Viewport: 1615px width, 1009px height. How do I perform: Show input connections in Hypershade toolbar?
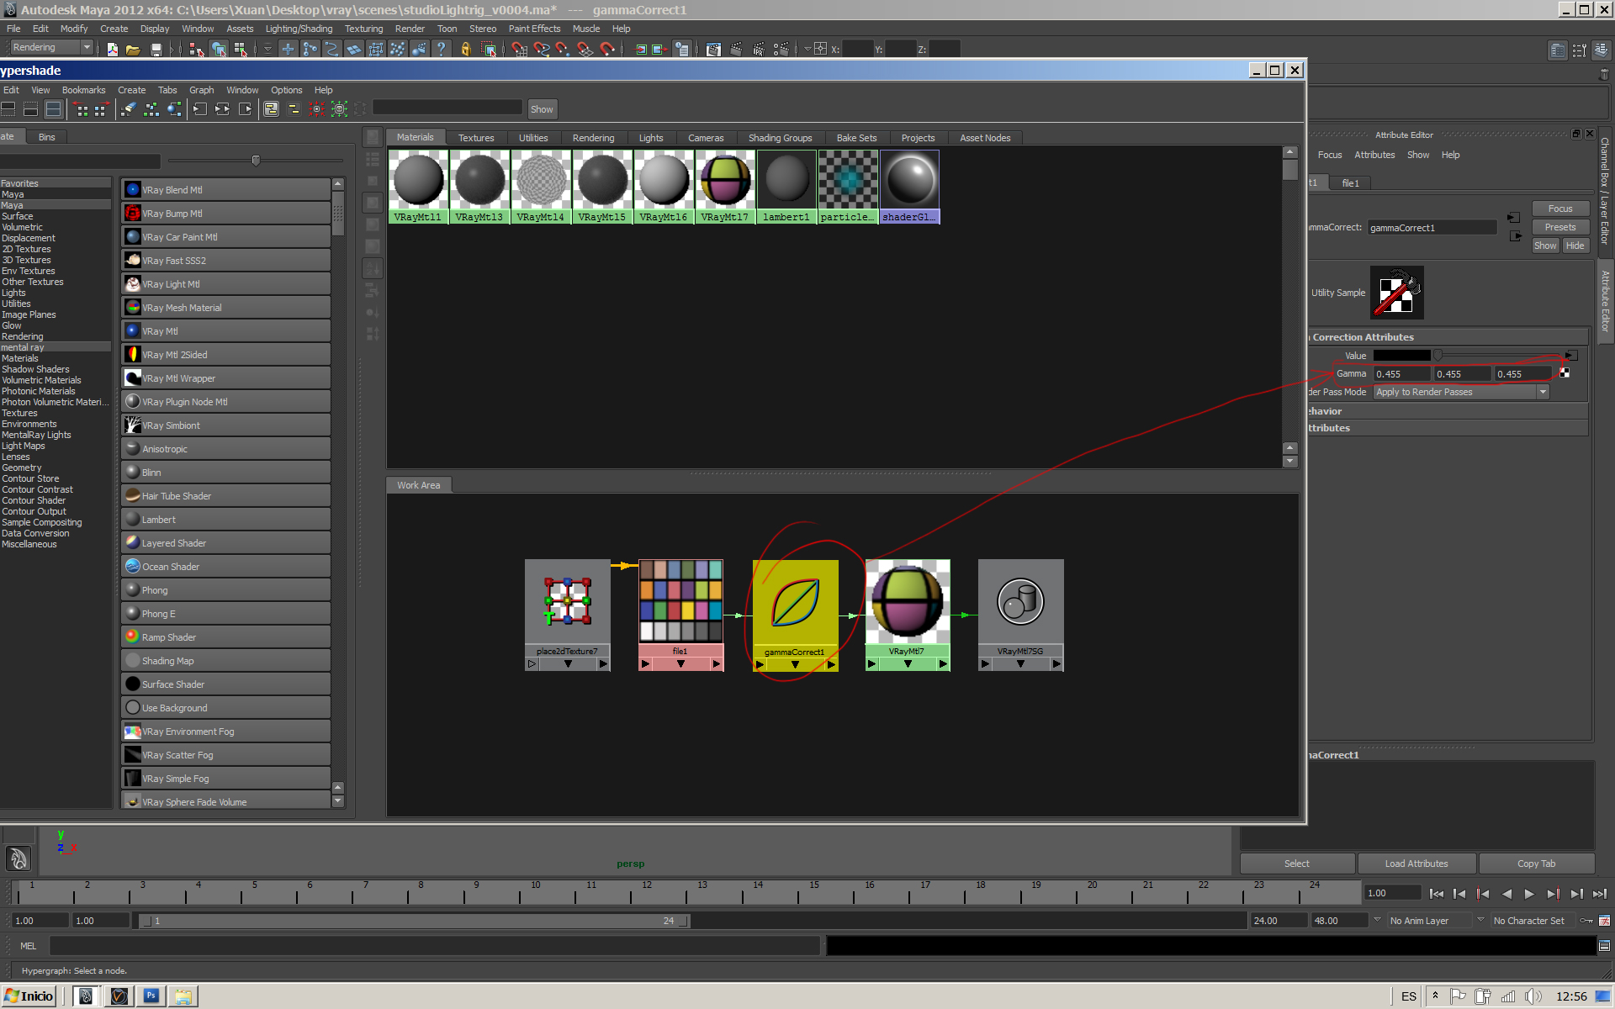[200, 109]
